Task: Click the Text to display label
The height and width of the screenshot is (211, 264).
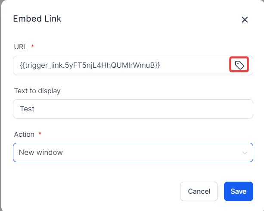Action: click(x=37, y=91)
